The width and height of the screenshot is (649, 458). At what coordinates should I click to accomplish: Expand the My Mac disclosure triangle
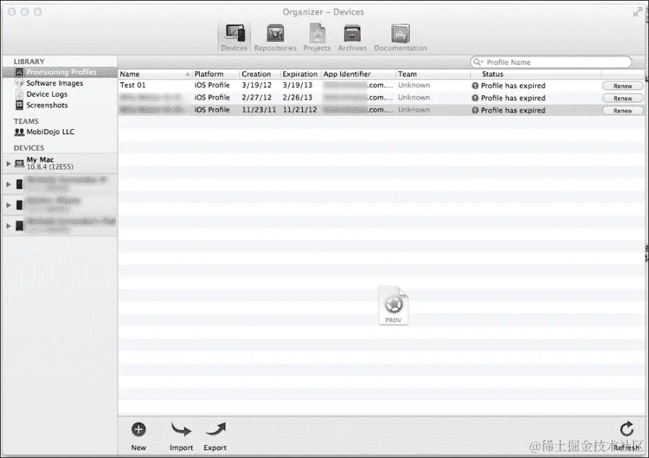8,164
